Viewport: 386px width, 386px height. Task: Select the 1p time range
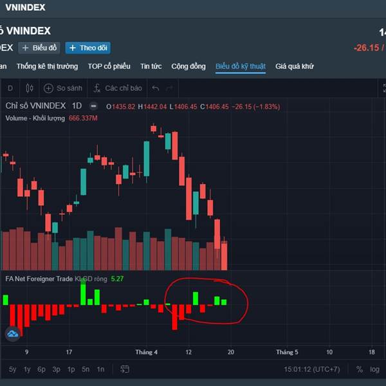click(71, 369)
